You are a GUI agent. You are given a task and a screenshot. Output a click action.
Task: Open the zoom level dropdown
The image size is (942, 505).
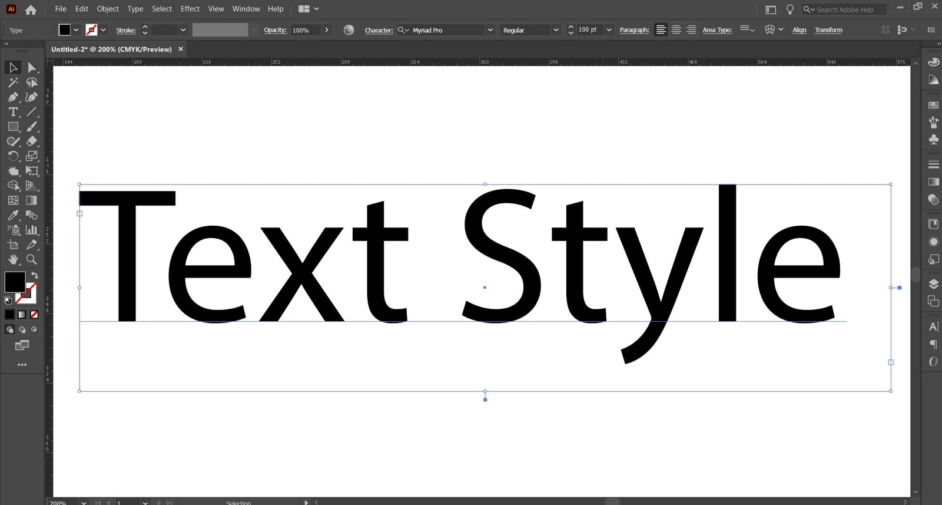(84, 502)
